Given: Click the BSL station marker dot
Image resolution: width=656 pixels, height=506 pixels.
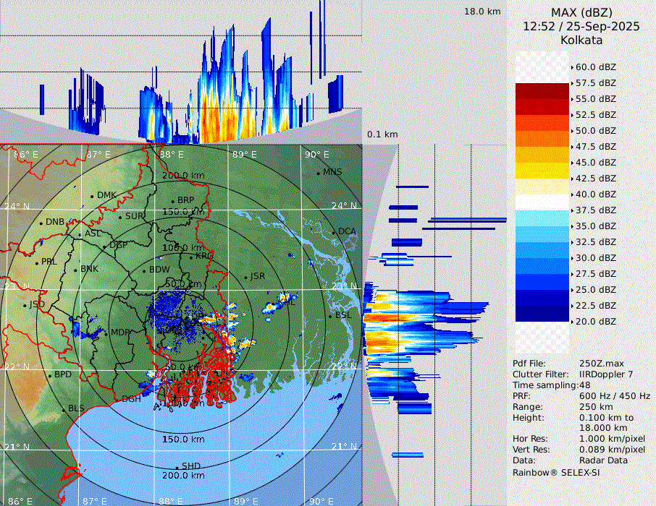Looking at the screenshot, I should tap(332, 316).
